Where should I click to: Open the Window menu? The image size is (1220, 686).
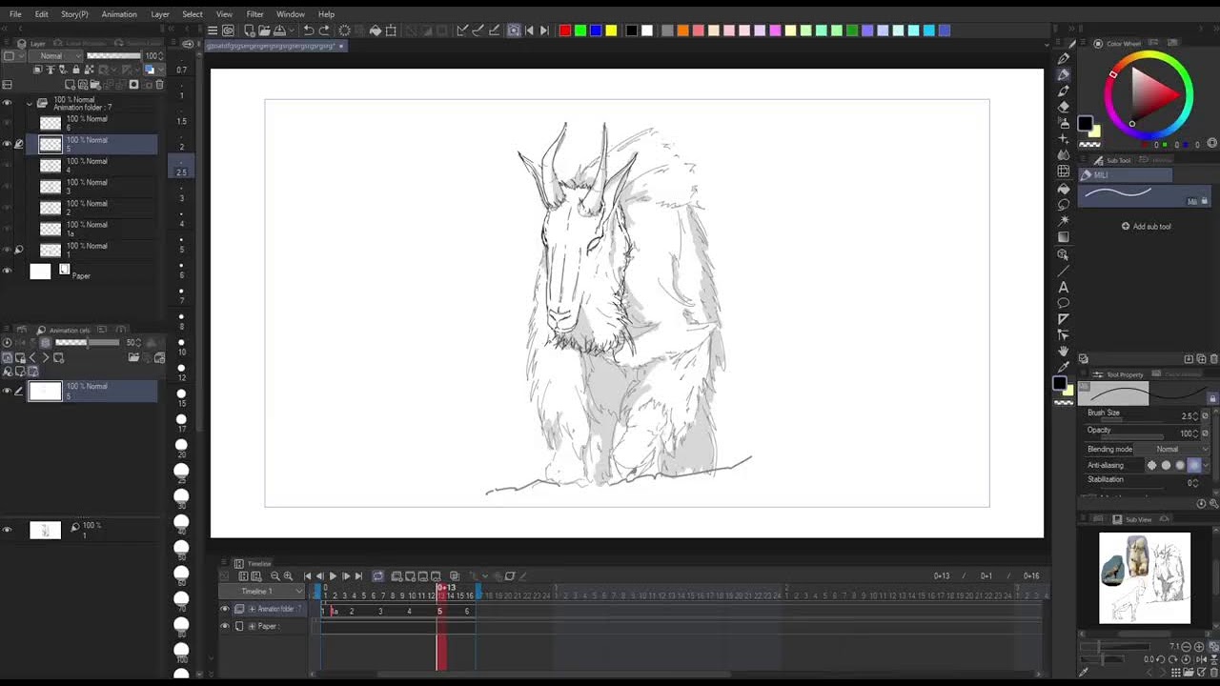point(291,14)
